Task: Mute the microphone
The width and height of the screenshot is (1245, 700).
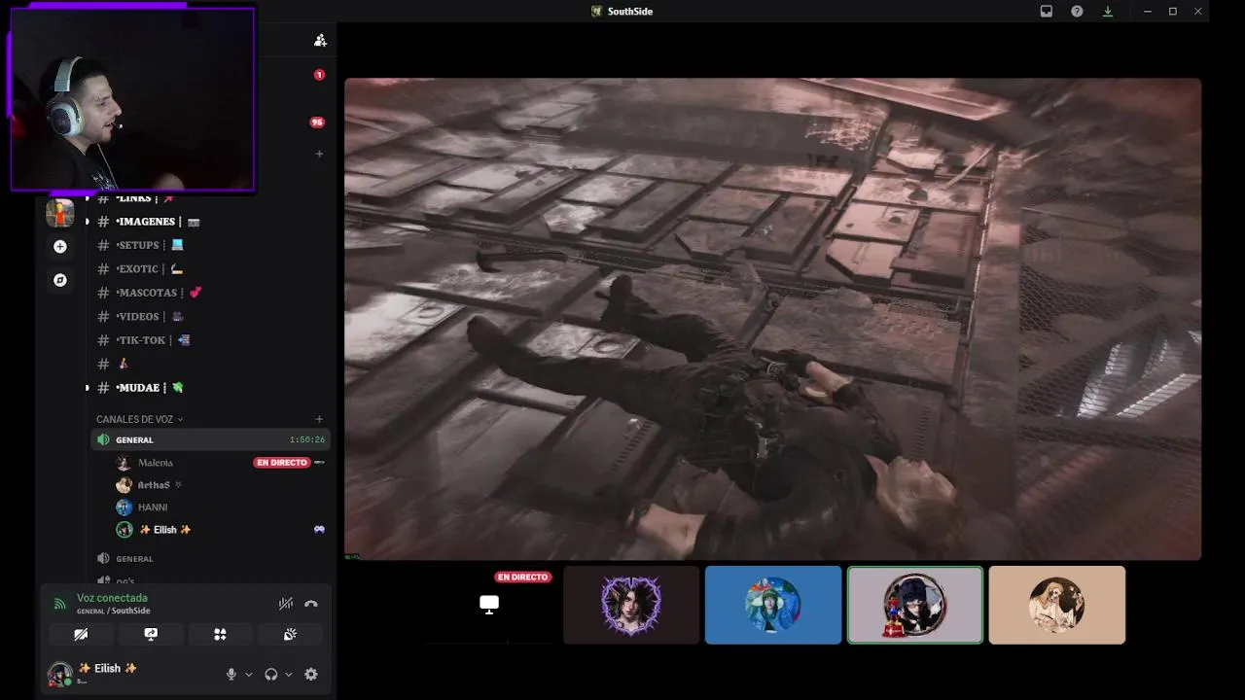Action: 231,674
